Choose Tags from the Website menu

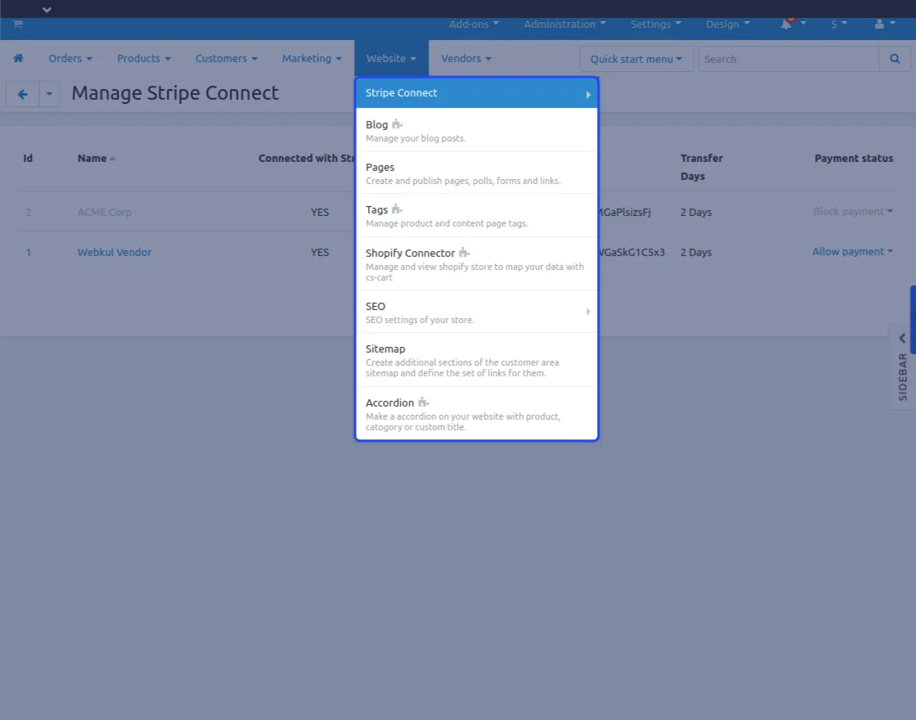click(477, 216)
